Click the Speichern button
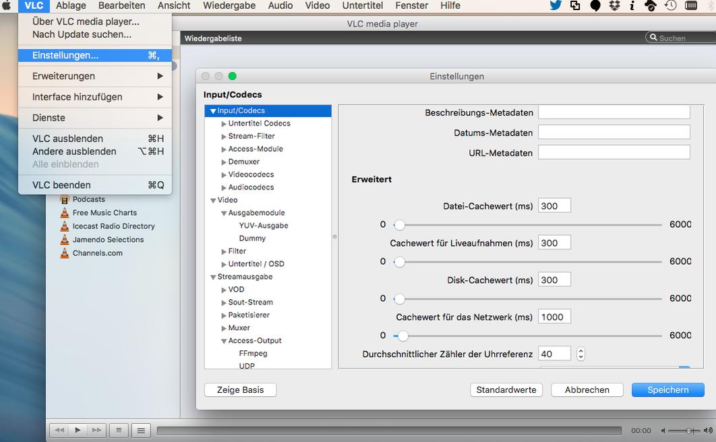Image resolution: width=716 pixels, height=442 pixels. click(x=667, y=390)
